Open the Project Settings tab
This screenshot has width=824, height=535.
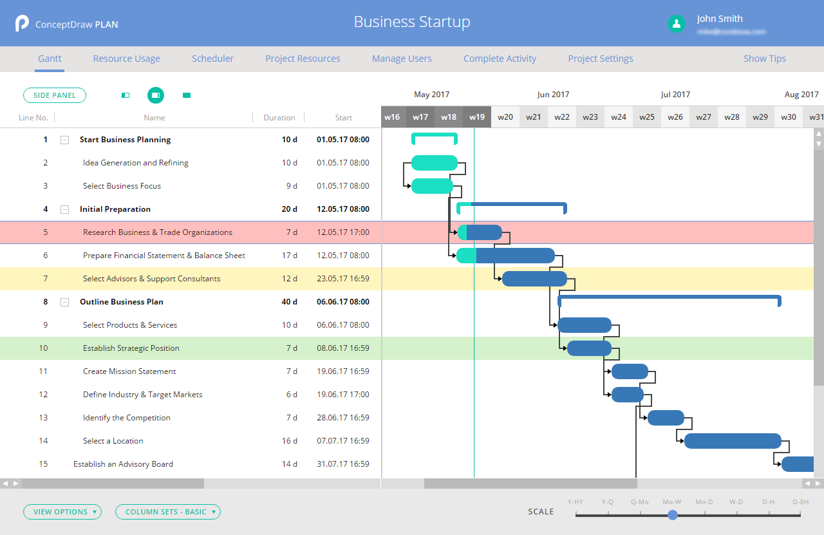[x=600, y=59]
